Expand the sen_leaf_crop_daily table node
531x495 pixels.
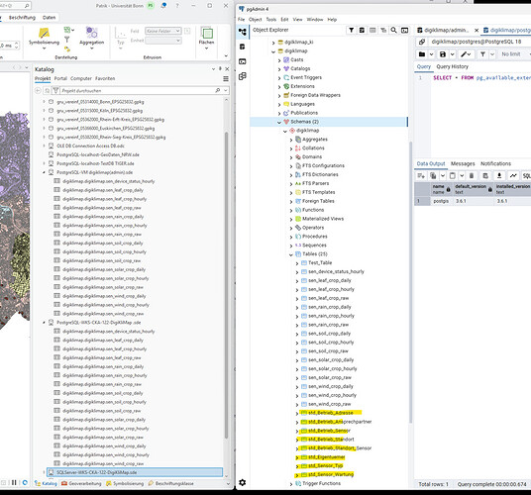coord(297,281)
